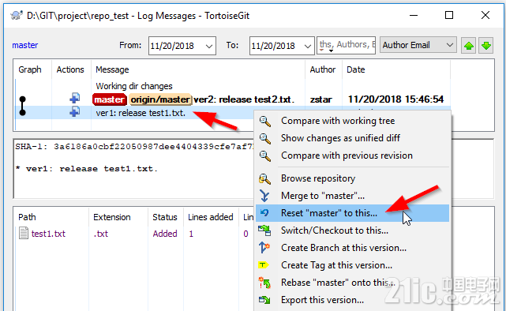
Task: Click the Browse repository icon
Action: coord(264,178)
